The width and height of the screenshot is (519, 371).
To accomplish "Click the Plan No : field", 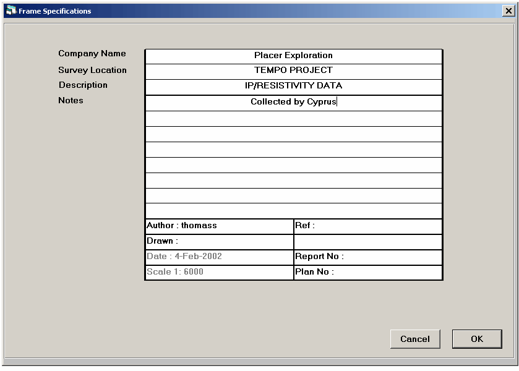I will [368, 272].
